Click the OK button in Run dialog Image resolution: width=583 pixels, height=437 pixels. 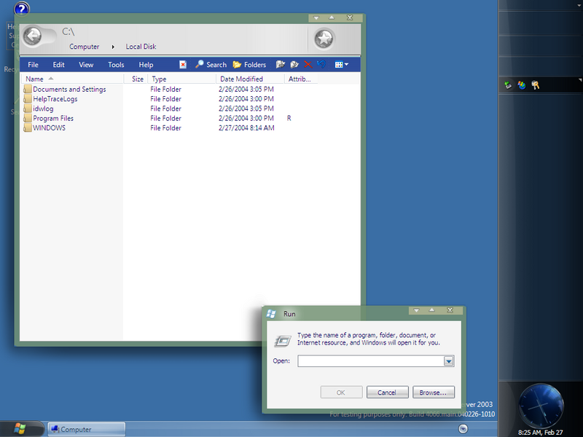341,393
